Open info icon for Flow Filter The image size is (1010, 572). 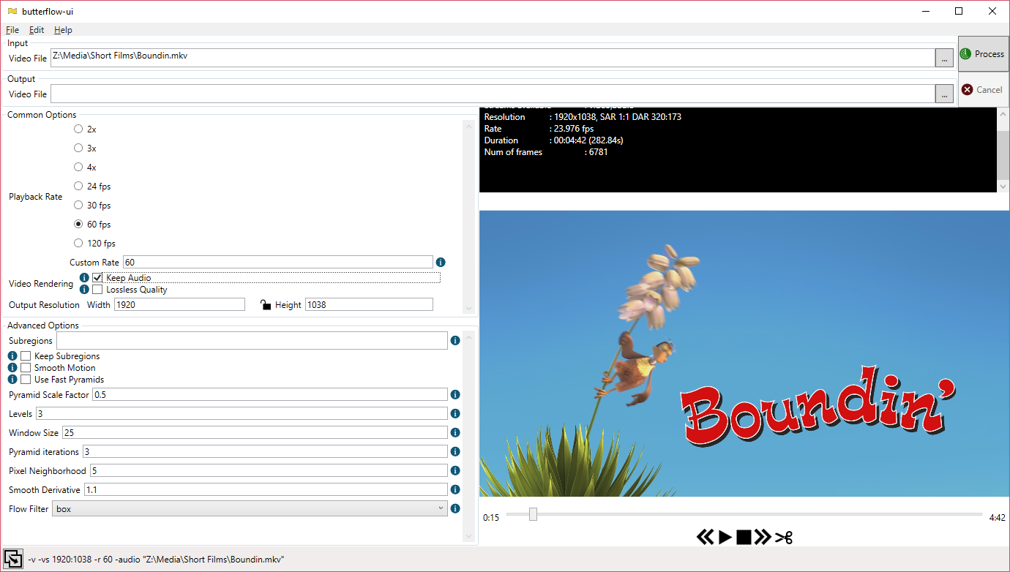pyautogui.click(x=455, y=508)
